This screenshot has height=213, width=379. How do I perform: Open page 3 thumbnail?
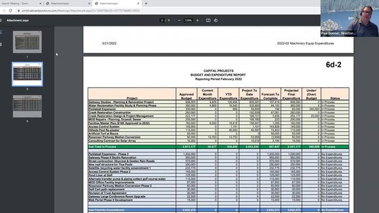(x=27, y=106)
